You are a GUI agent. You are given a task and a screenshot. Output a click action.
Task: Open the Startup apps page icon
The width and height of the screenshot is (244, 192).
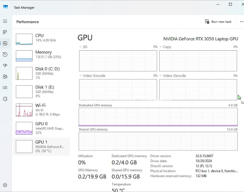point(5,65)
